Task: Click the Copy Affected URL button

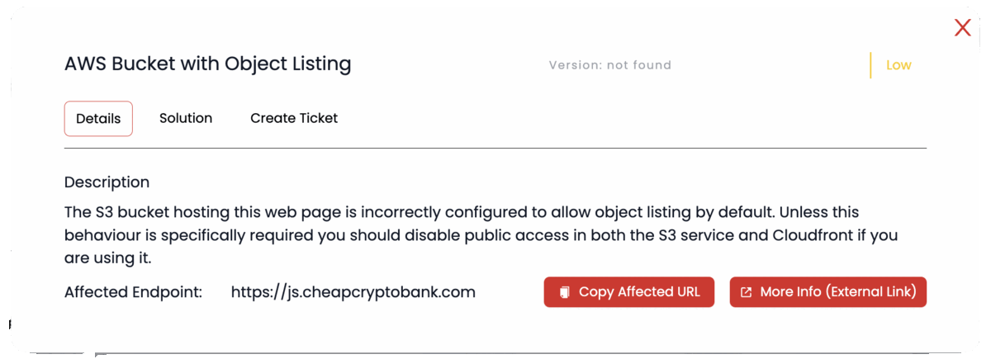Action: coord(629,292)
